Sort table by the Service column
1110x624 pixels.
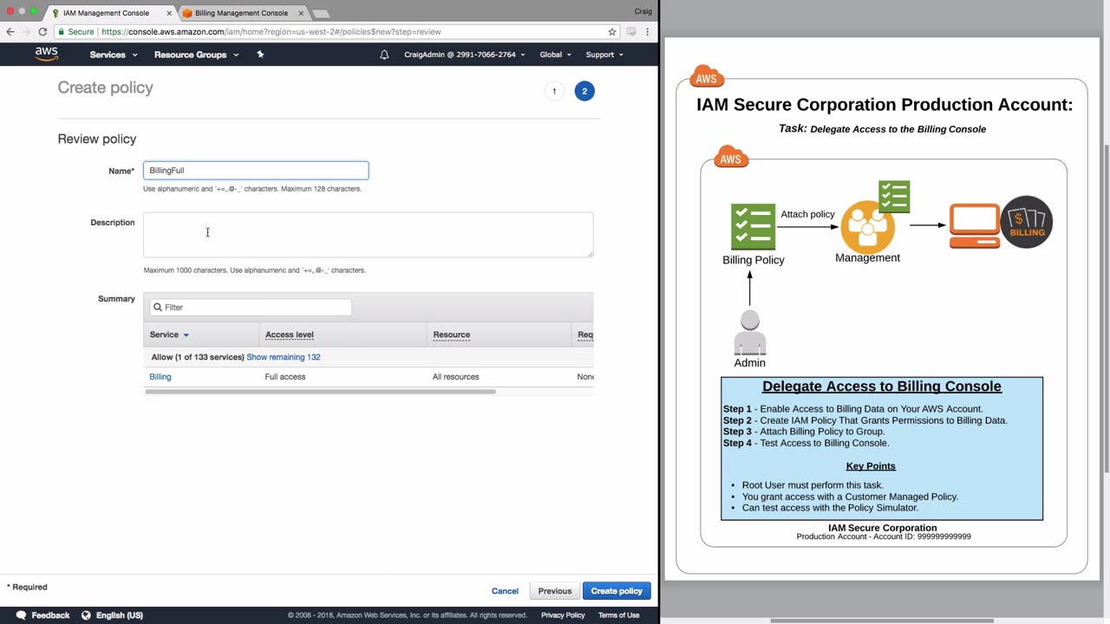pos(169,335)
